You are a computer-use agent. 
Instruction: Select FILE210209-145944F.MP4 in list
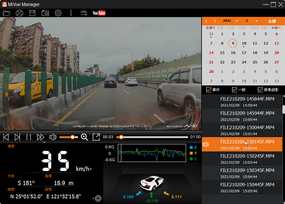tap(242, 116)
